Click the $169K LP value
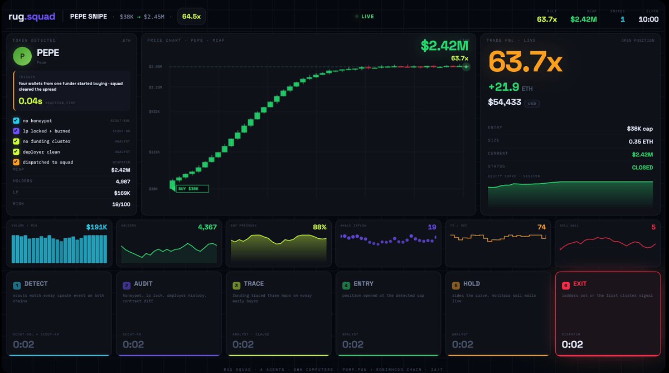 [122, 193]
